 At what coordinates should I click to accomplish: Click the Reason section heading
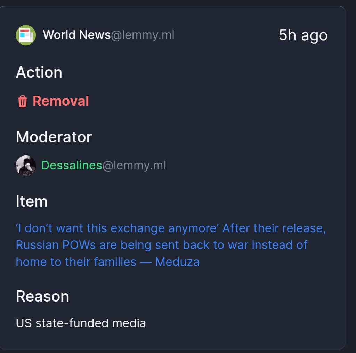point(42,296)
